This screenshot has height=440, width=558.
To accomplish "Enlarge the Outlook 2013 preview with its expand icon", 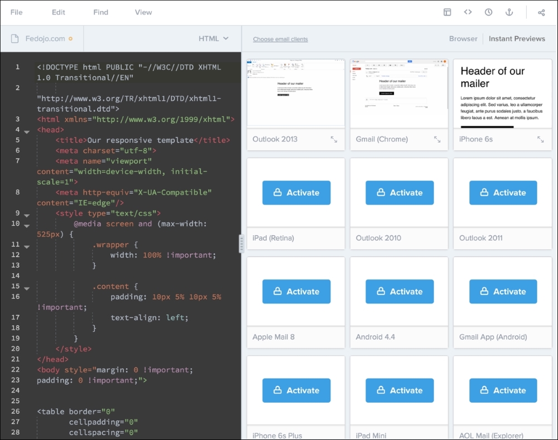I will (x=334, y=139).
